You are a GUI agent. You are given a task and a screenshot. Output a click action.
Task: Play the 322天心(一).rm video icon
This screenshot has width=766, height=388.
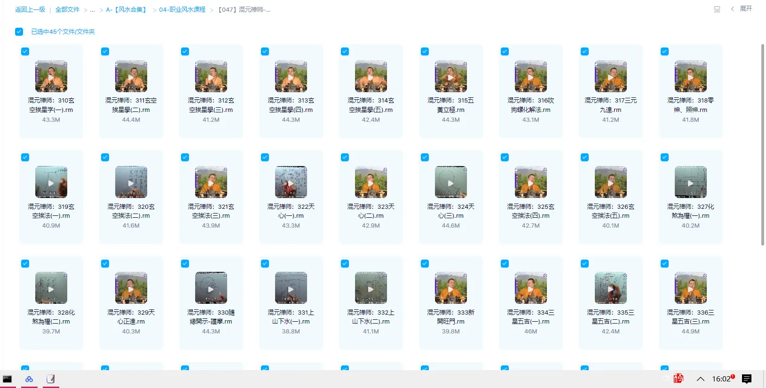tap(291, 182)
